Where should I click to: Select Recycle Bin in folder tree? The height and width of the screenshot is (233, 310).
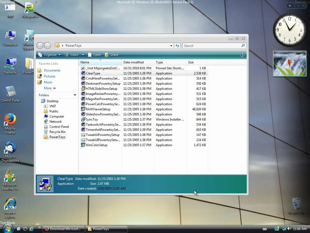coord(57,132)
